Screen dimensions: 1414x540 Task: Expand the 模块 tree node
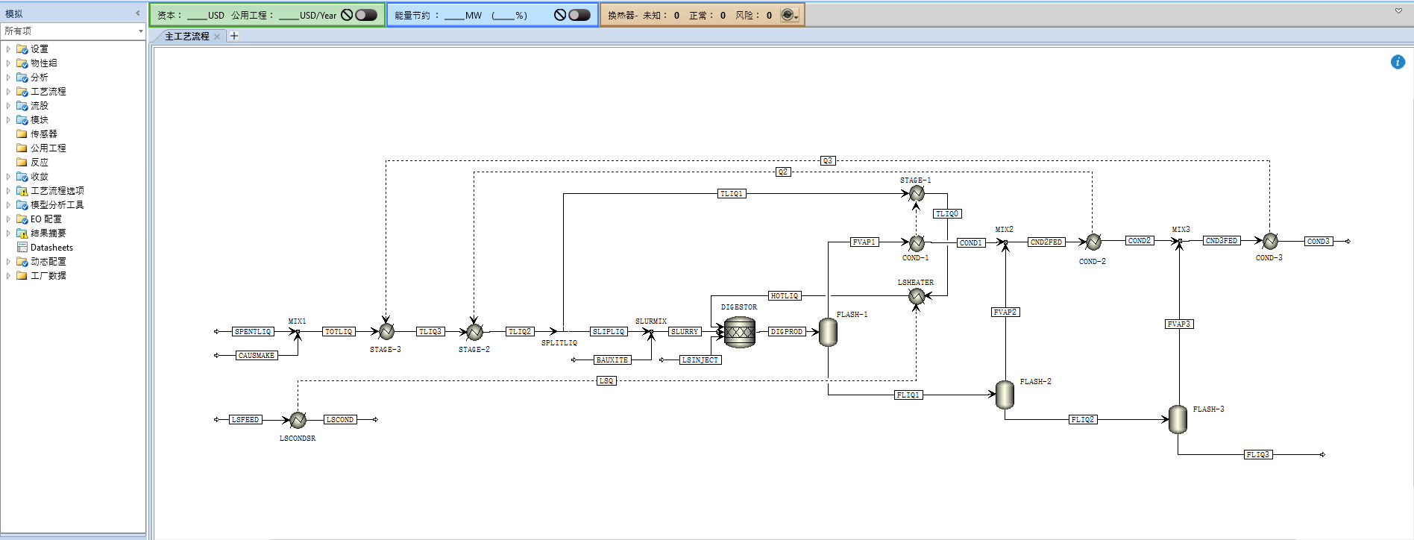8,120
